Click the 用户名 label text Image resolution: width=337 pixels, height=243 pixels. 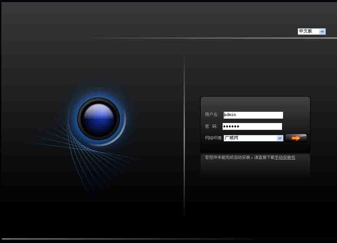pos(211,115)
